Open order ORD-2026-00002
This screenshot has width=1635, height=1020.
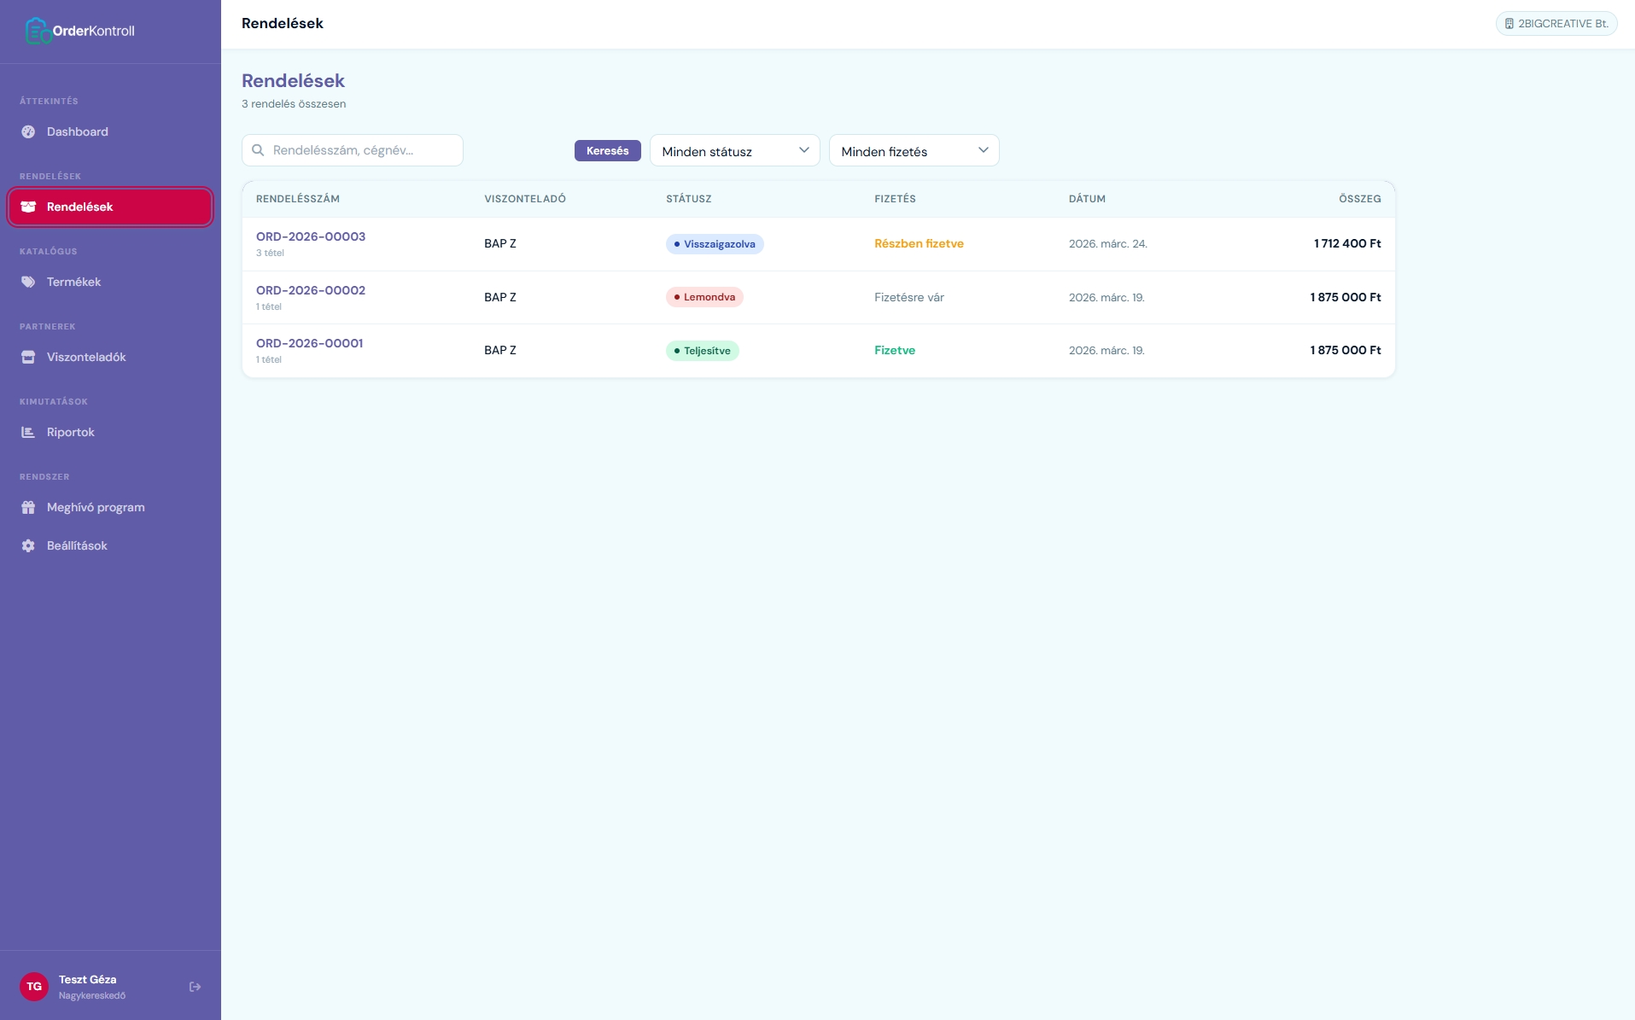pyautogui.click(x=311, y=290)
